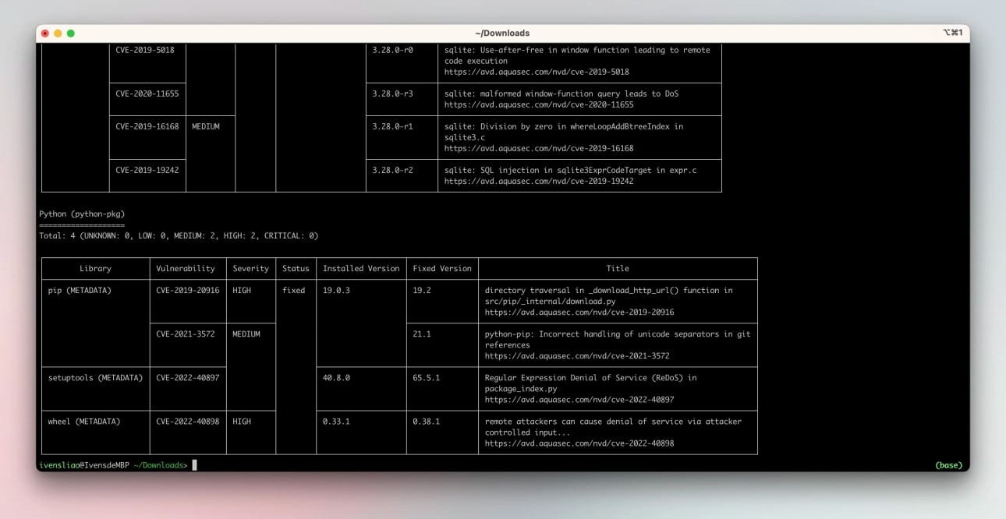The height and width of the screenshot is (519, 1006).
Task: Open the wheel CVE-2022-40898 advisory link
Action: point(581,443)
